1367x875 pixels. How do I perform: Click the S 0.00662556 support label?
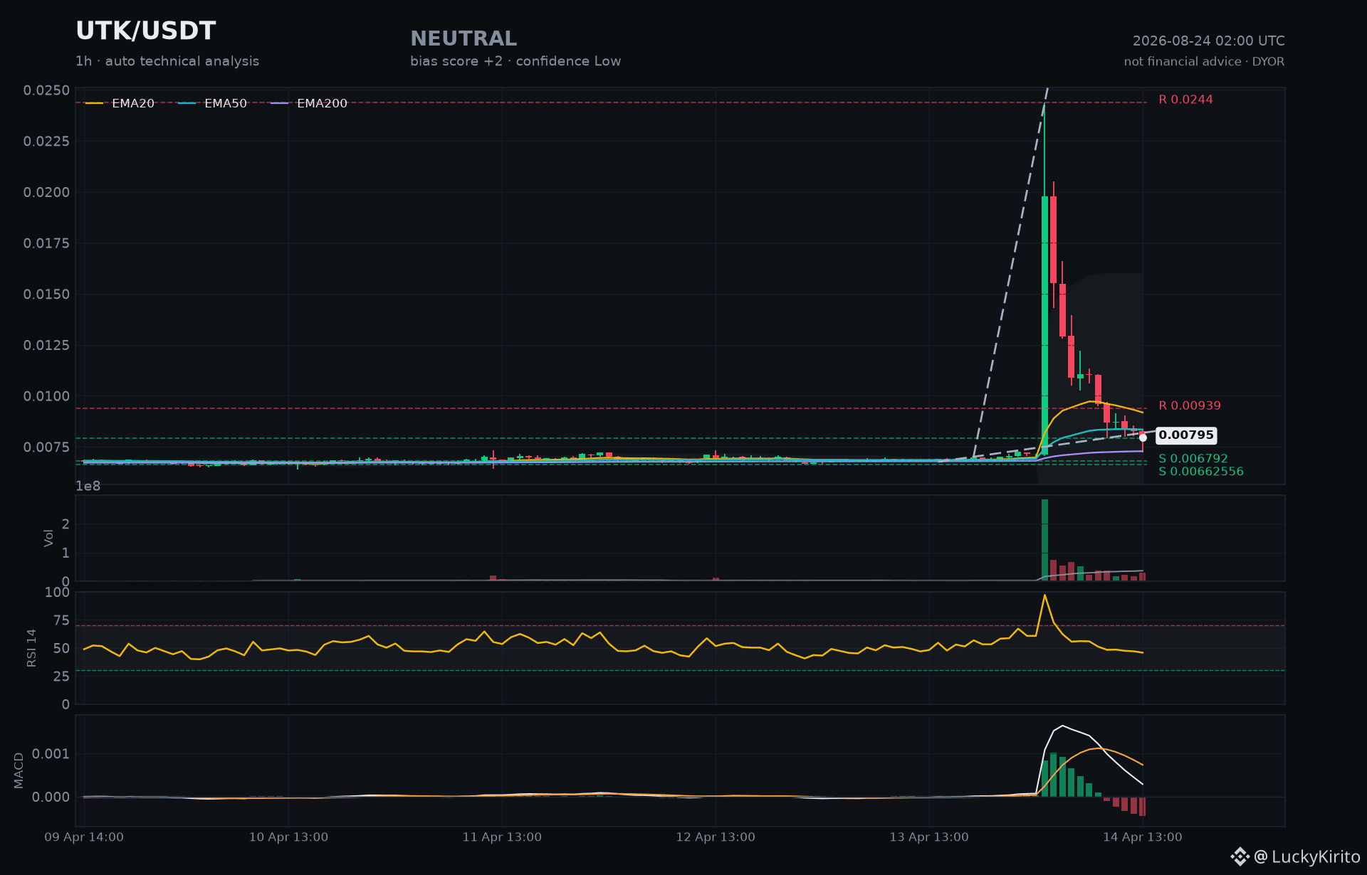[1200, 472]
